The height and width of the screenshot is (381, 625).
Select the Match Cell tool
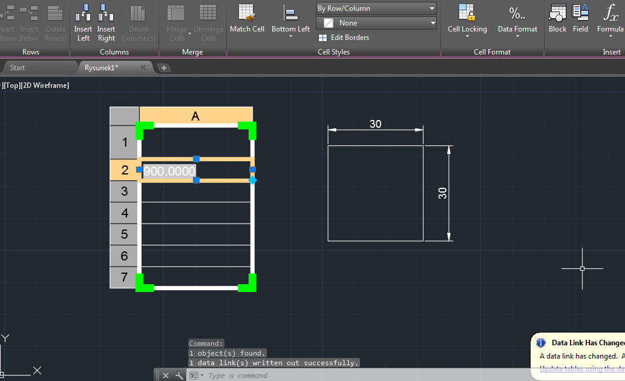(247, 19)
